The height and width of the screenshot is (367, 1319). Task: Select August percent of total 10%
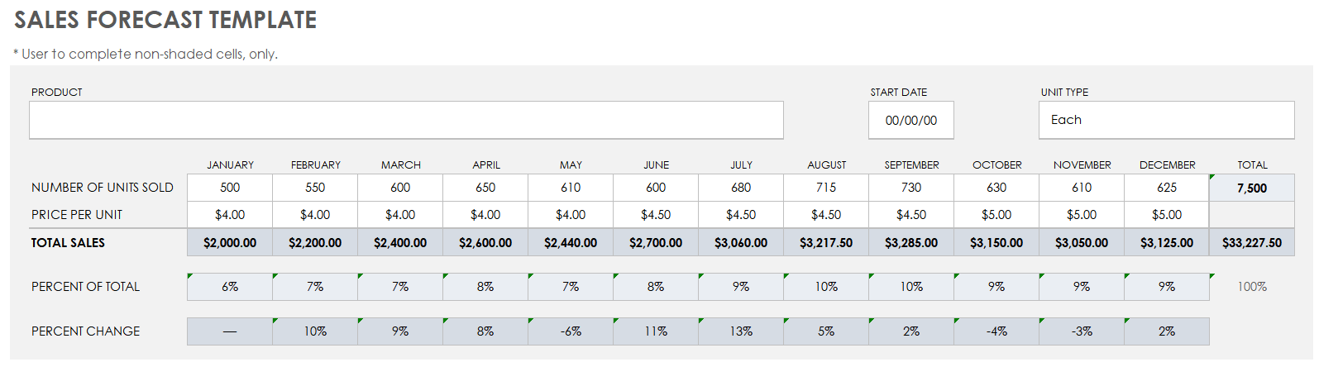point(826,287)
